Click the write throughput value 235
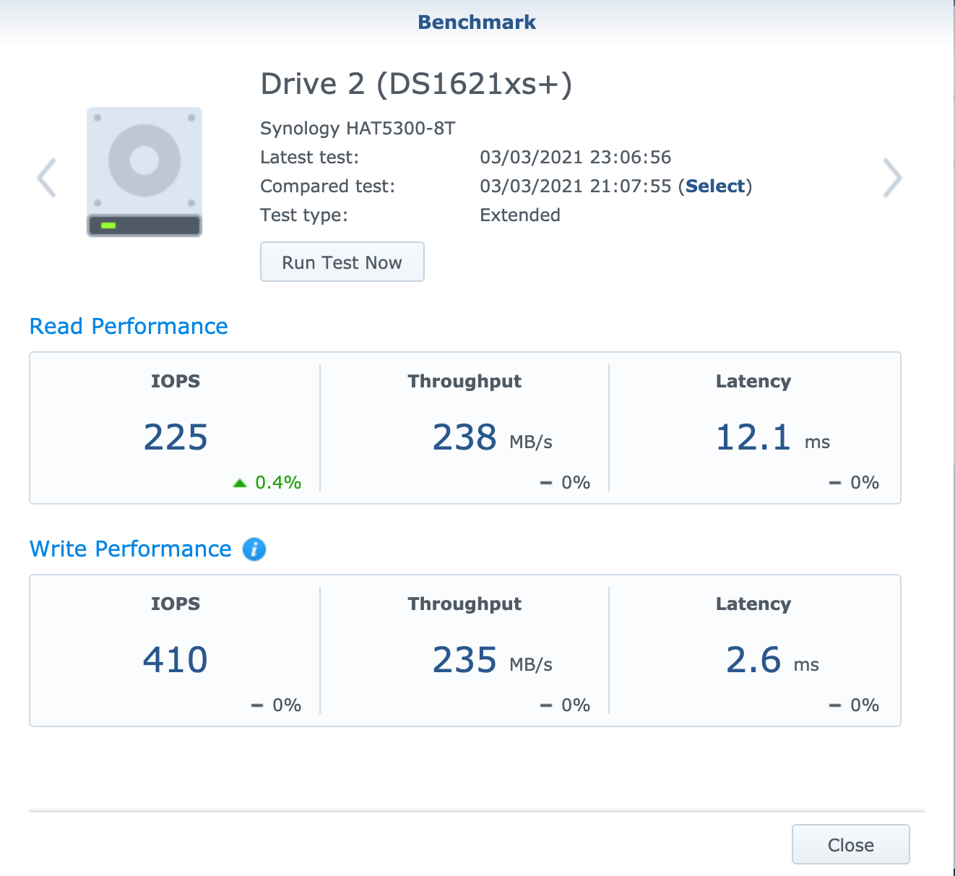955x876 pixels. [x=464, y=660]
